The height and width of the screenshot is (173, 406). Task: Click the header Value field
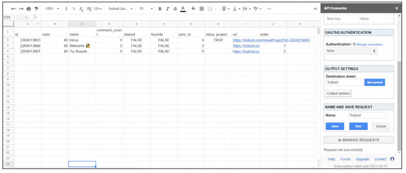point(375,19)
